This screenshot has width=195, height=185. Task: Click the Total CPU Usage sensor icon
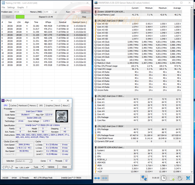pos(95,69)
